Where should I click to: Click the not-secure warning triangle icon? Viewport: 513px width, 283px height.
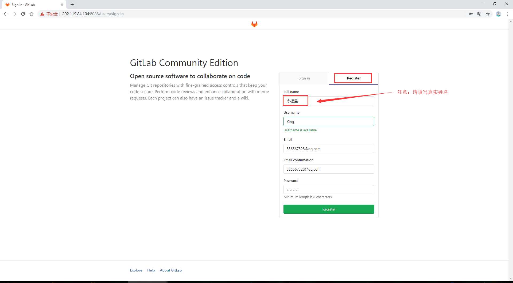[x=42, y=14]
